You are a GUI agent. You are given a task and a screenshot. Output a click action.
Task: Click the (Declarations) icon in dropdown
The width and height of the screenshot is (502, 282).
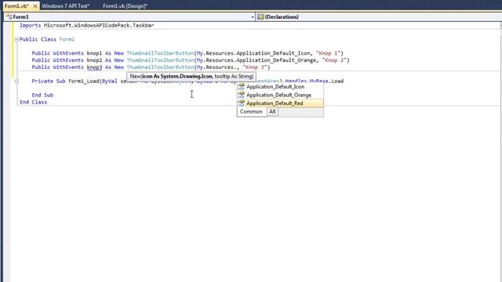pos(260,17)
